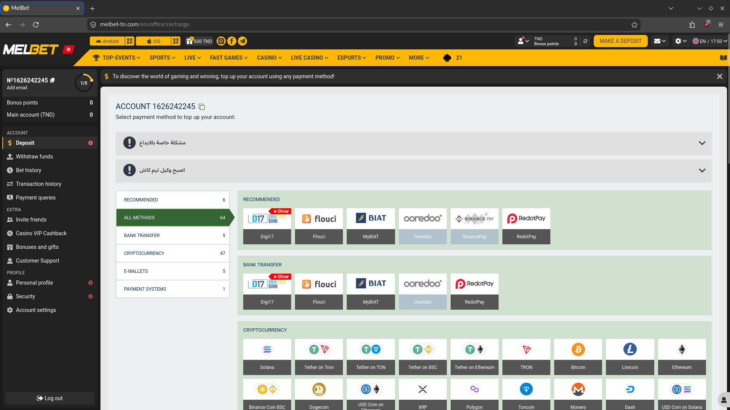Bookmark this page with the star
The width and height of the screenshot is (730, 410).
[634, 25]
